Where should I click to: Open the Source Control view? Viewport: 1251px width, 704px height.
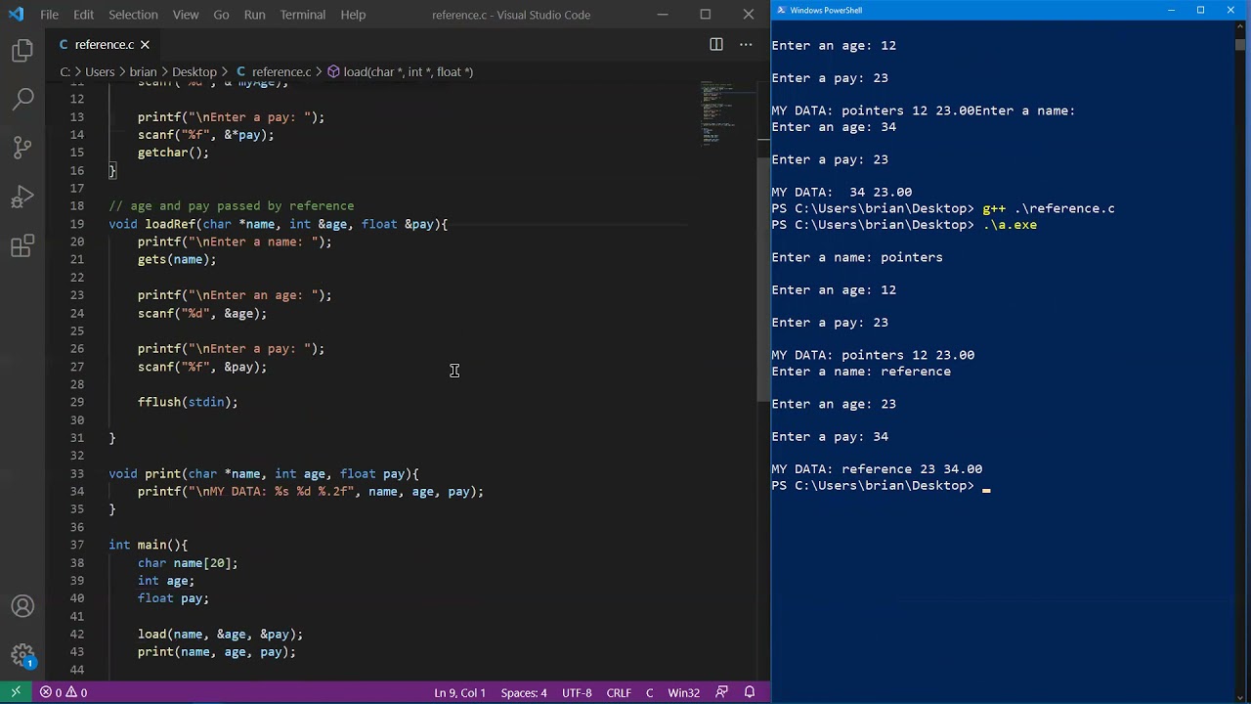22,148
